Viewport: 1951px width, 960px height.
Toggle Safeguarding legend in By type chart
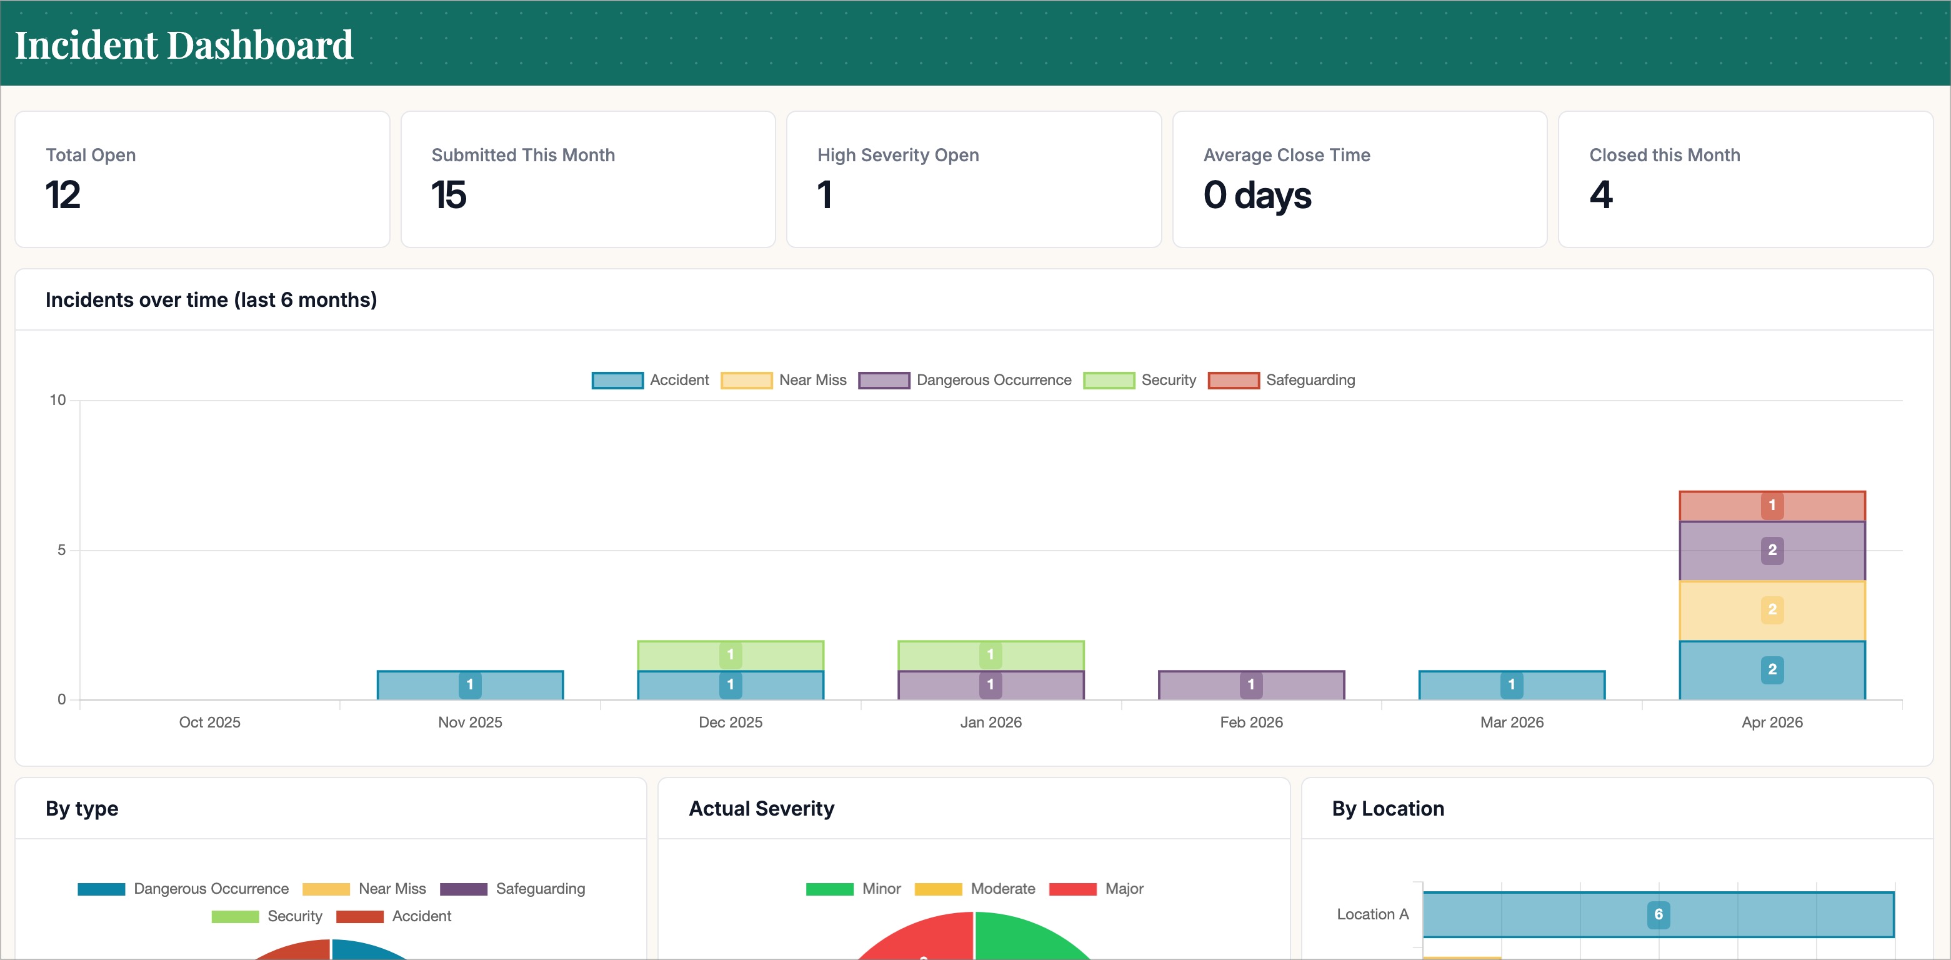512,889
